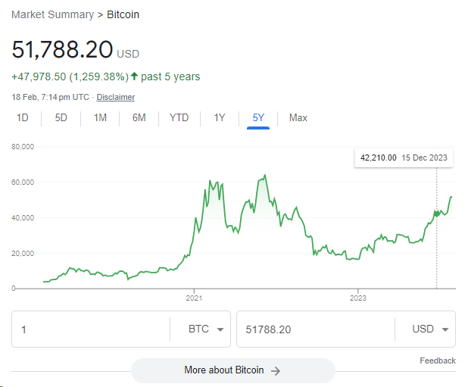Viewport: 468px width, 387px height.
Task: Click More about Bitcoin button
Action: pos(233,370)
